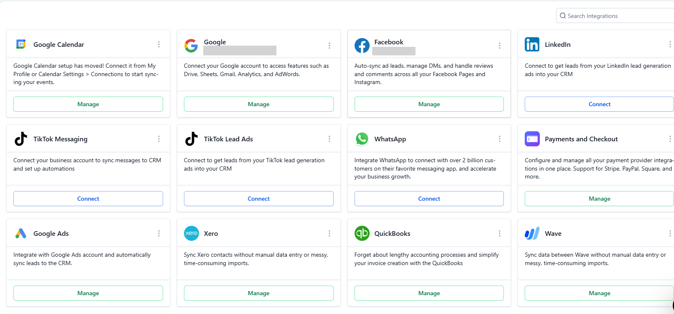The width and height of the screenshot is (674, 314).
Task: Connect the LinkedIn integration
Action: pos(599,104)
